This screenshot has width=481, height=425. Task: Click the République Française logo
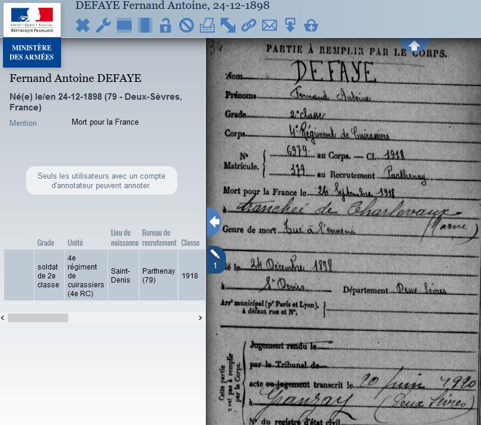click(x=32, y=20)
